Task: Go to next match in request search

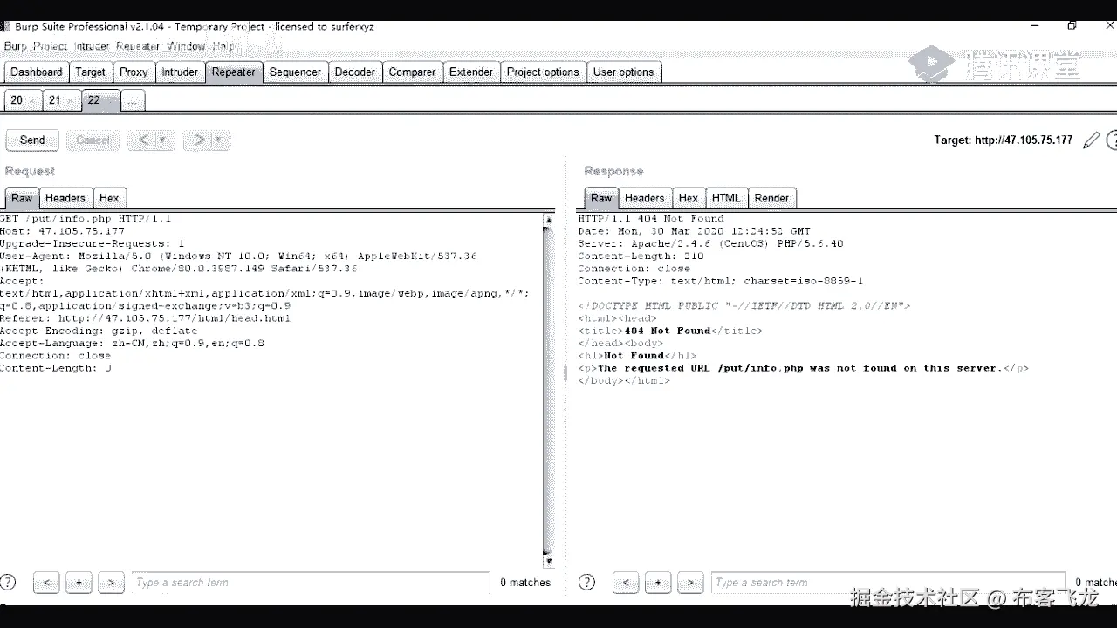Action: (x=111, y=582)
